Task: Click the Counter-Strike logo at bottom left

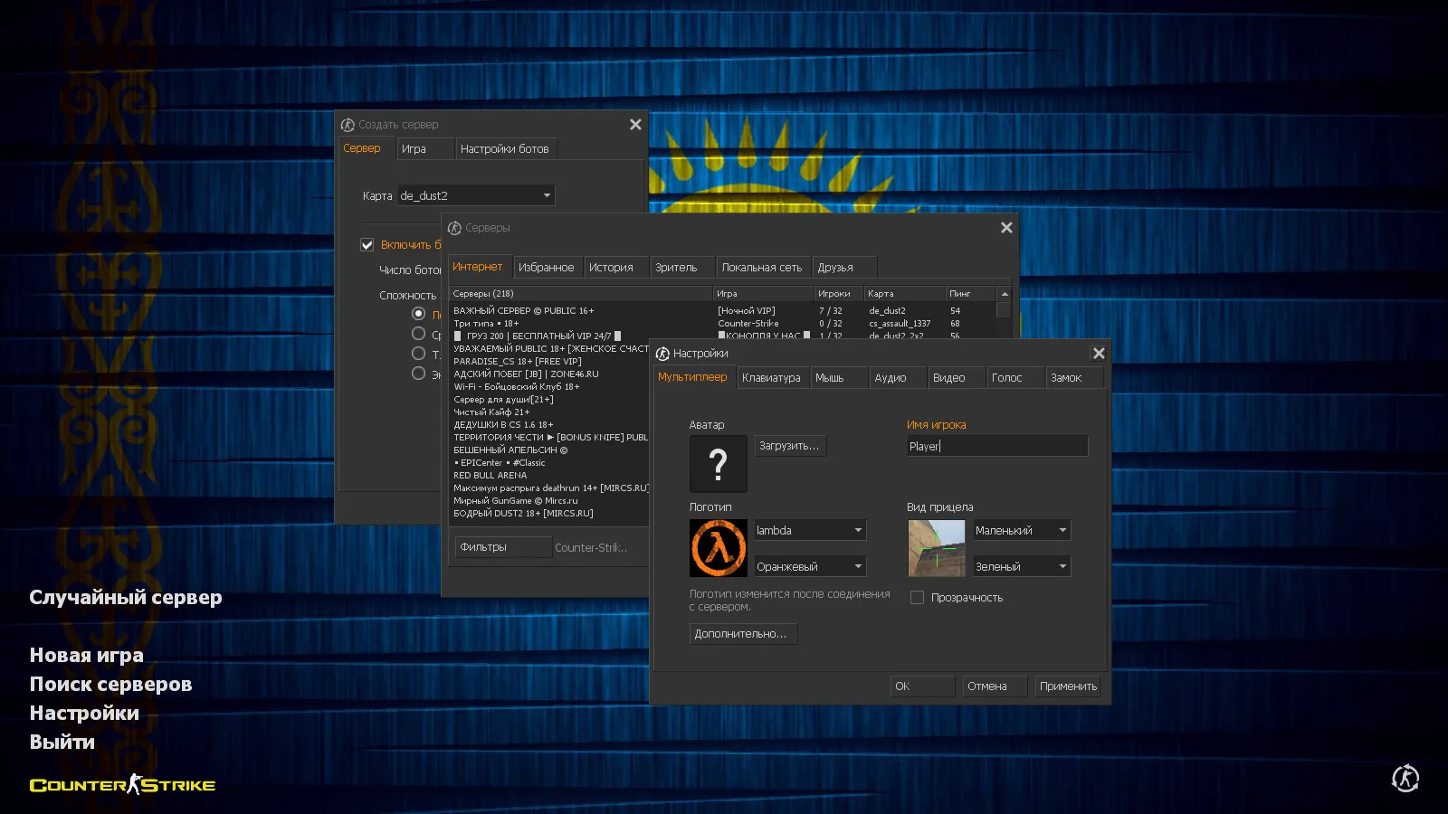Action: click(122, 785)
